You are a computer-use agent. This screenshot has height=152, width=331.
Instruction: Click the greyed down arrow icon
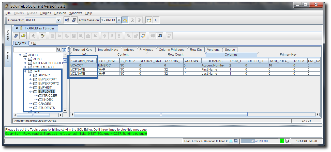[112, 36]
